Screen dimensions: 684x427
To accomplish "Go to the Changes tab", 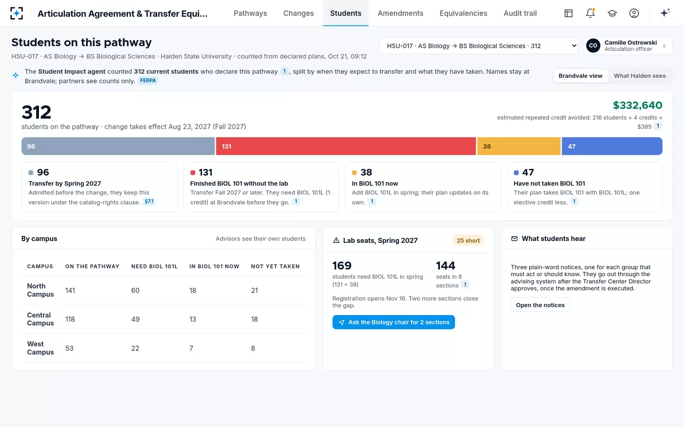I will 298,13.
